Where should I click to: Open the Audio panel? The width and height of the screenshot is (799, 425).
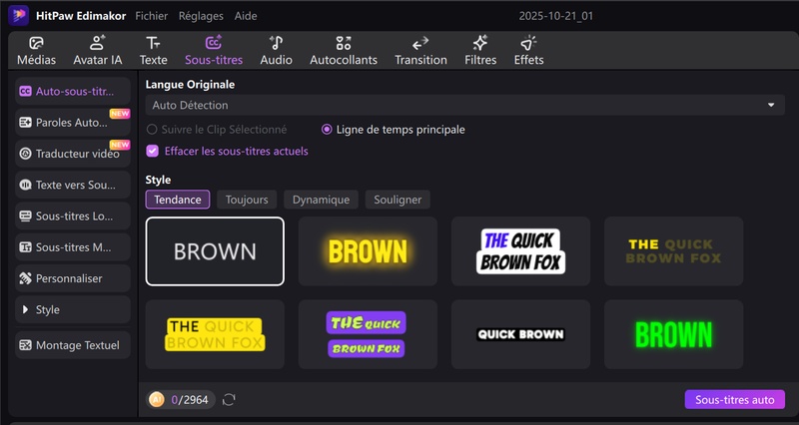(x=277, y=51)
